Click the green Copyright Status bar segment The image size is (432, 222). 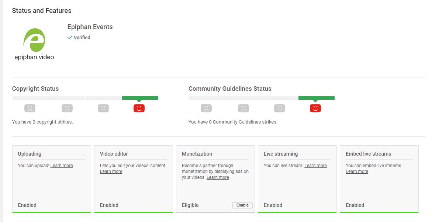(140, 98)
